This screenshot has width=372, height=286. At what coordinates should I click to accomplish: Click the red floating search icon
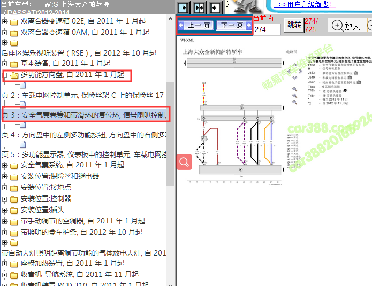point(184,162)
